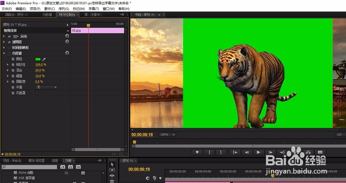Image resolution: width=346 pixels, height=183 pixels.
Task: Click the Extract button
Action: pyautogui.click(x=308, y=152)
